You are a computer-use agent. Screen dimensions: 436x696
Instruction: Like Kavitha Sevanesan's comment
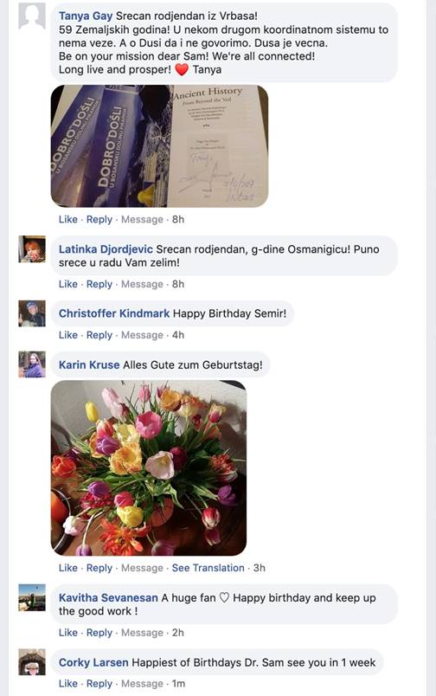(67, 633)
